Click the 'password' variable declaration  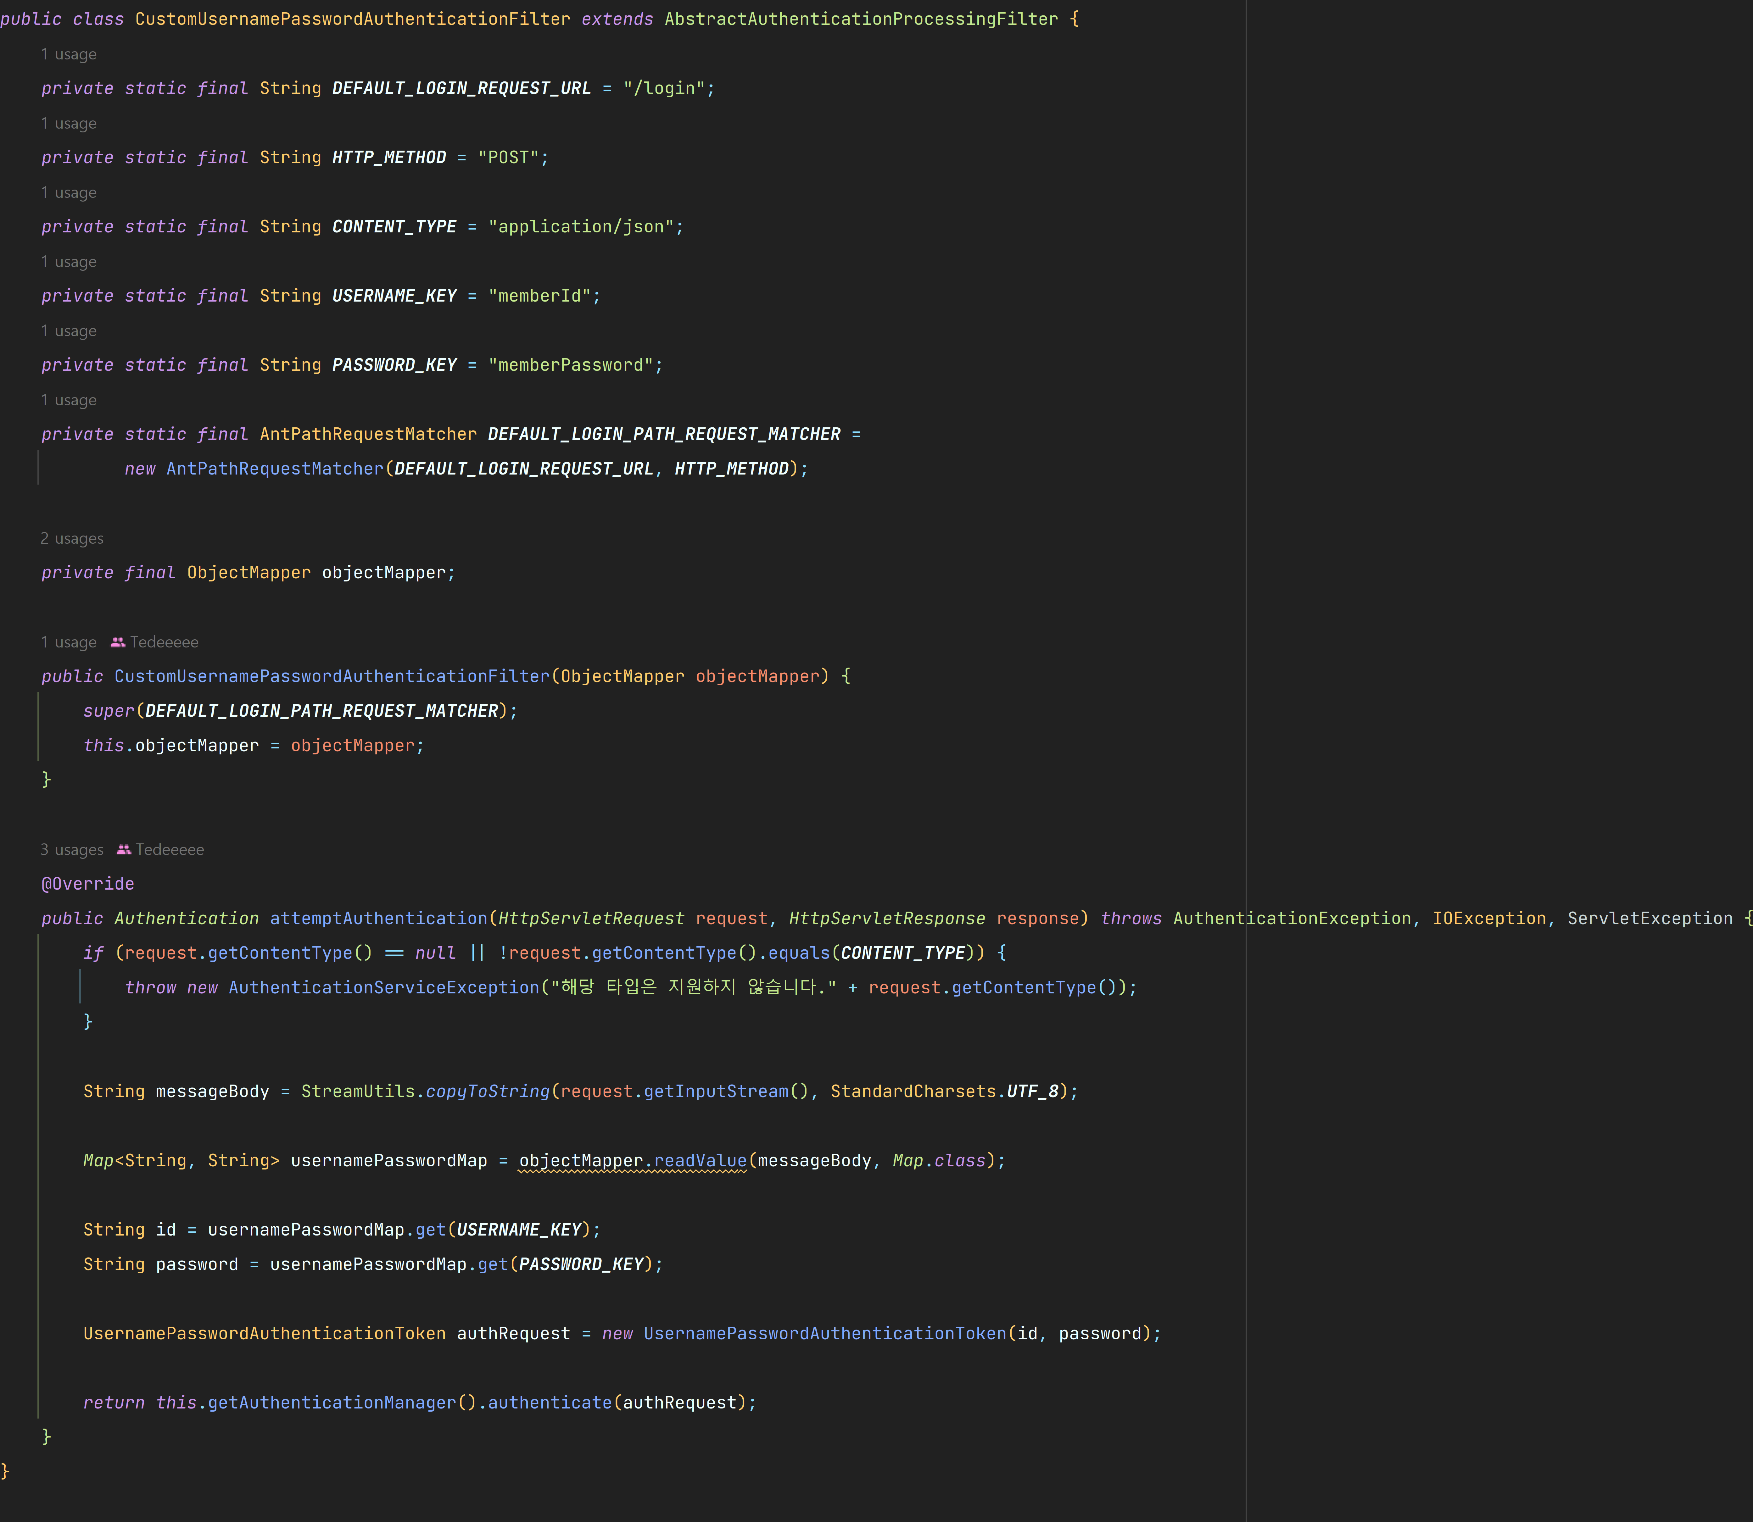point(197,1265)
